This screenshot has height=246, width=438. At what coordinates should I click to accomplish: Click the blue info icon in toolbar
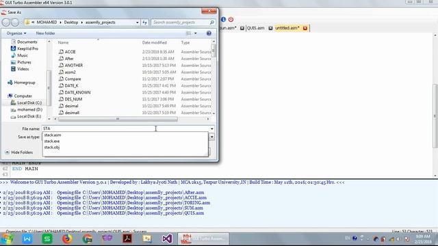(x=223, y=20)
